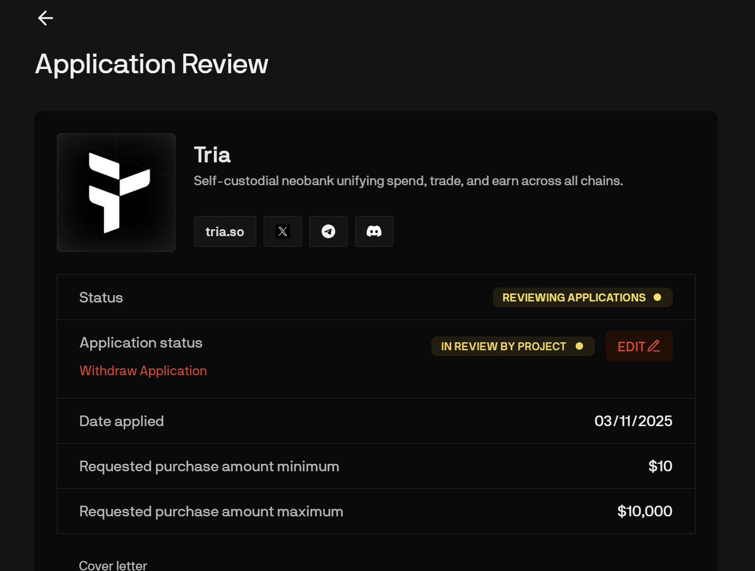Click the Application status label

(x=141, y=343)
